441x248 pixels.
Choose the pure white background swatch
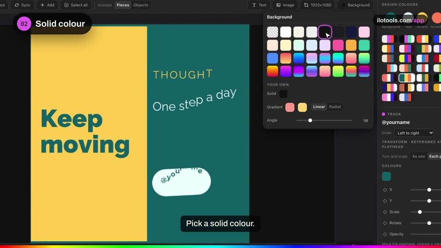pos(285,32)
